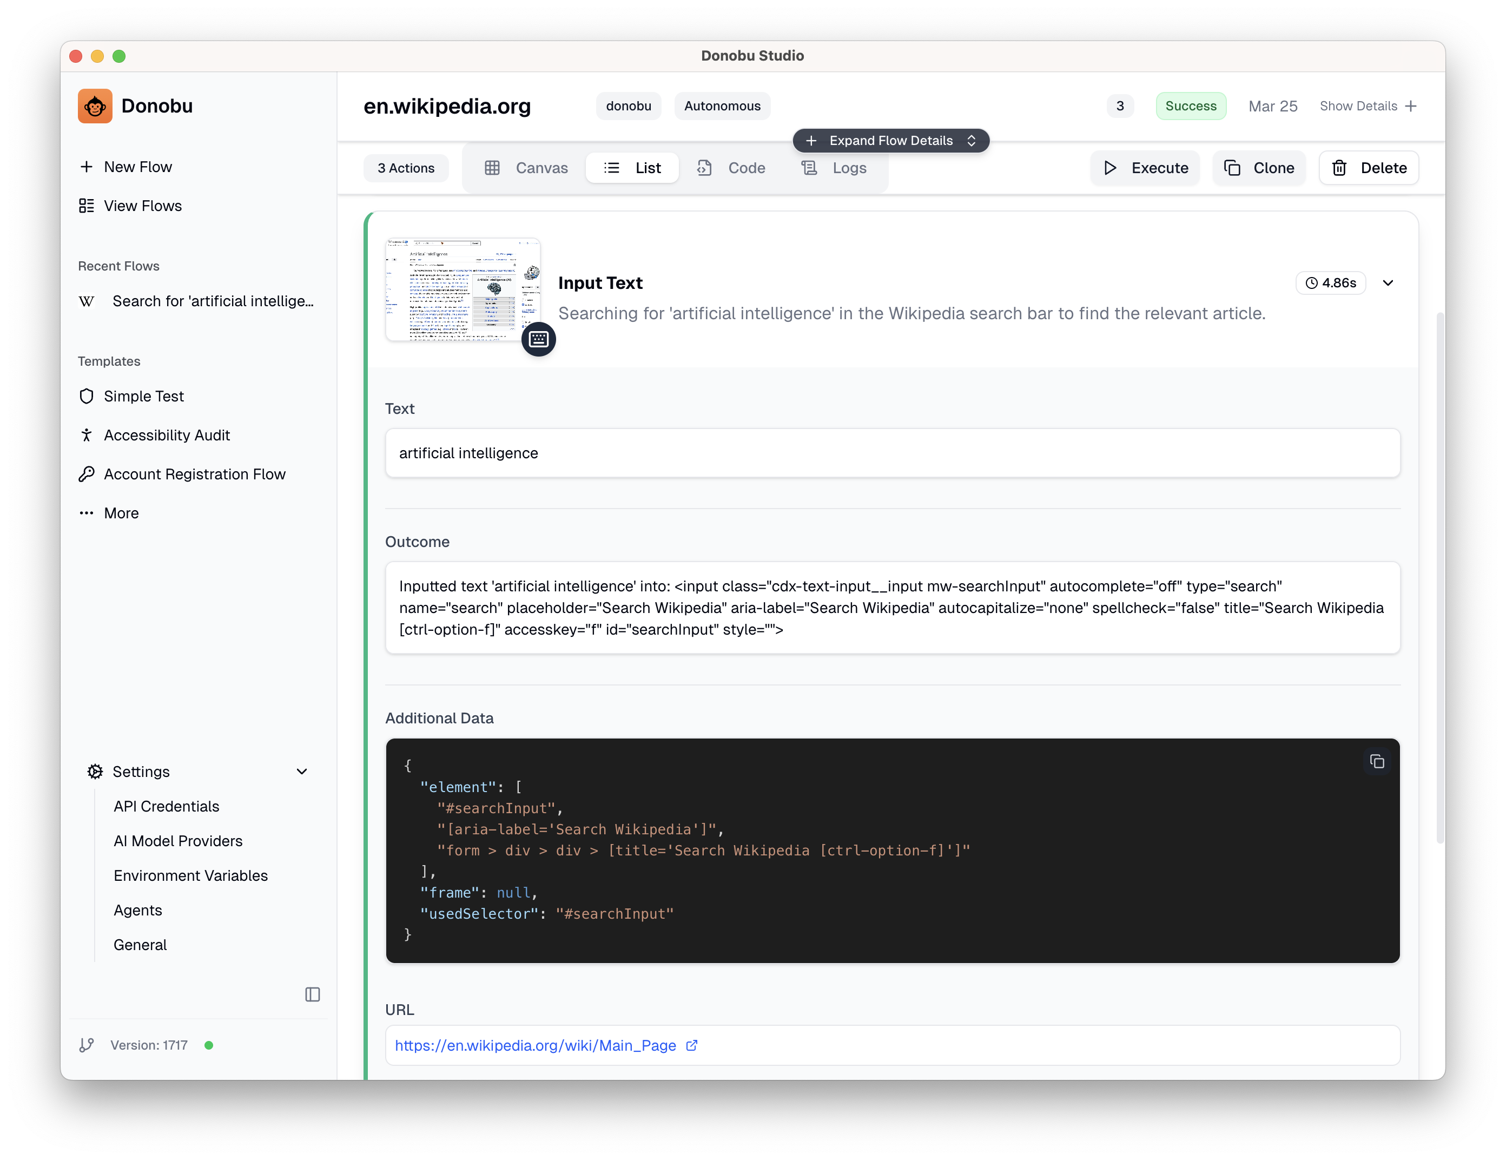
Task: Click the keyboard input action badge
Action: 539,339
